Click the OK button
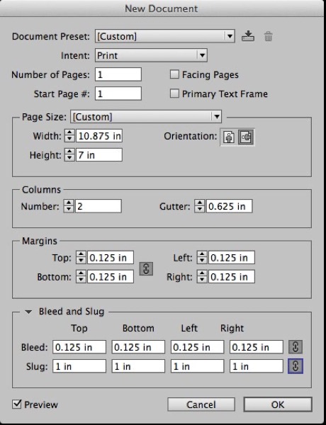 278,404
